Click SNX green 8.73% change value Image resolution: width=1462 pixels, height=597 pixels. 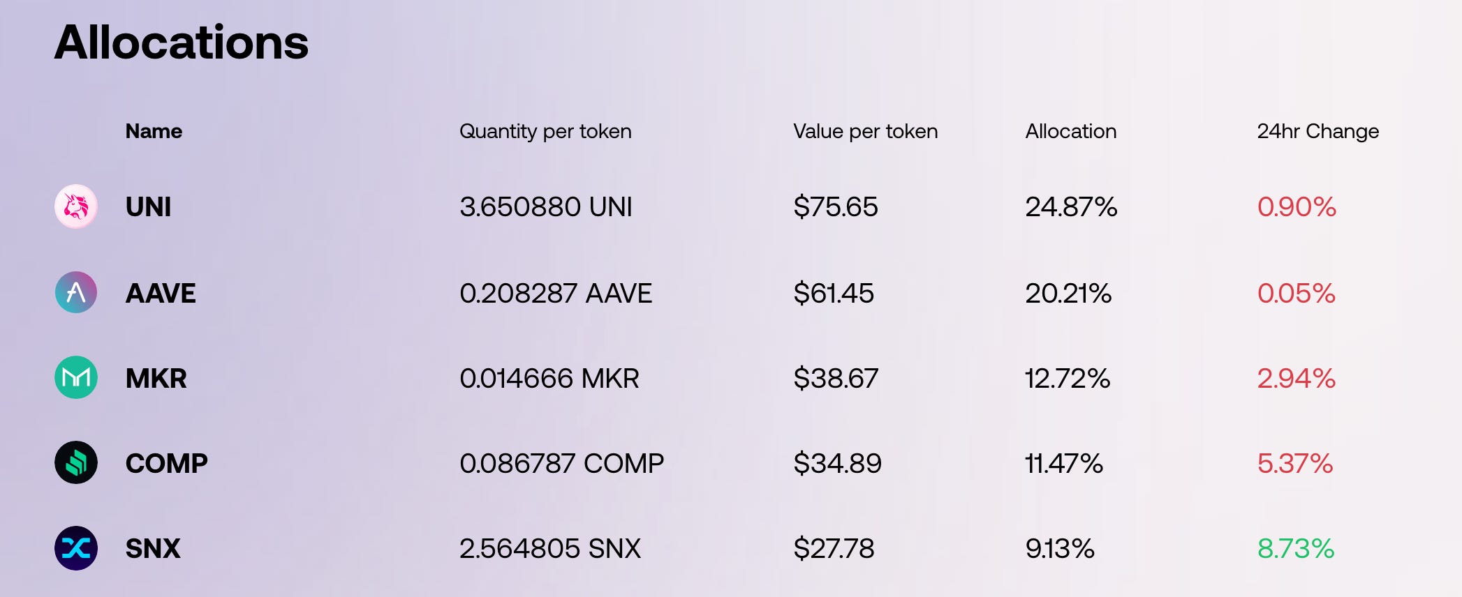click(x=1295, y=548)
